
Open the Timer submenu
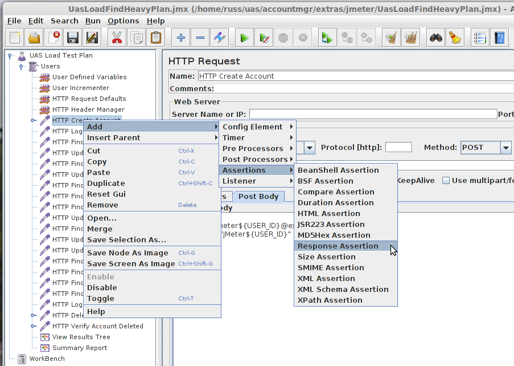pyautogui.click(x=257, y=138)
